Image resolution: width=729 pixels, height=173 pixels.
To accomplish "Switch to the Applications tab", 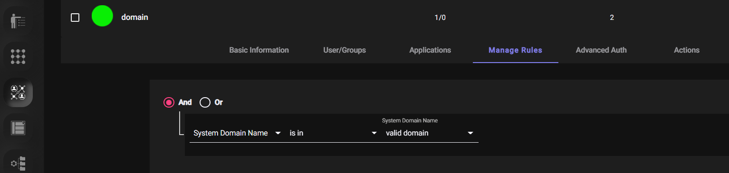I will point(430,50).
